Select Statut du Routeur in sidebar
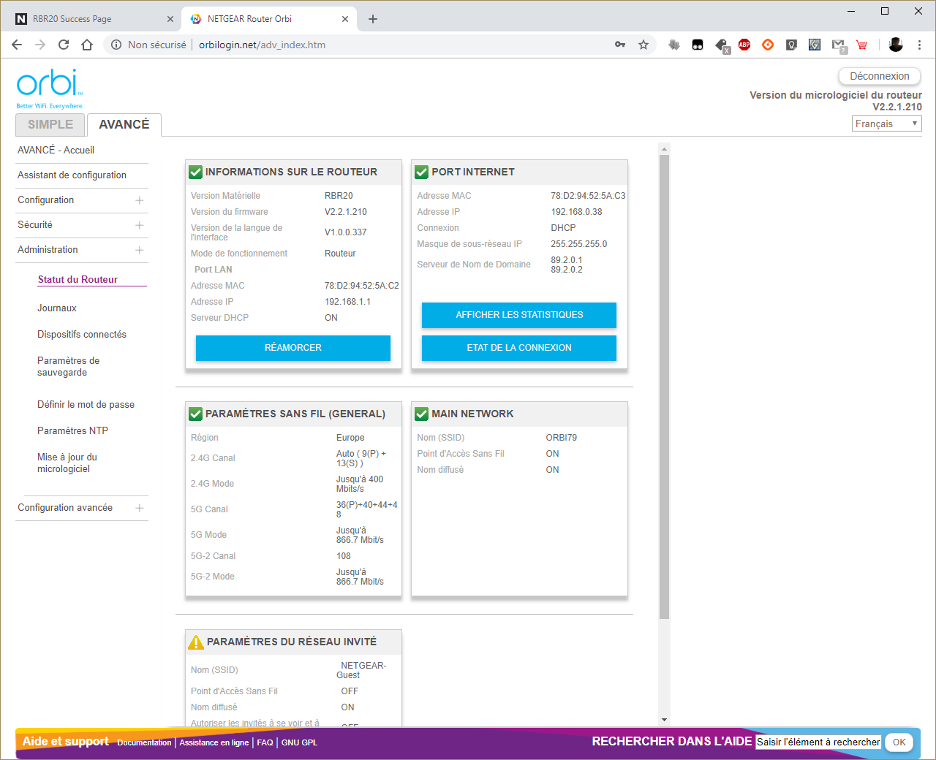The height and width of the screenshot is (760, 936). point(78,279)
